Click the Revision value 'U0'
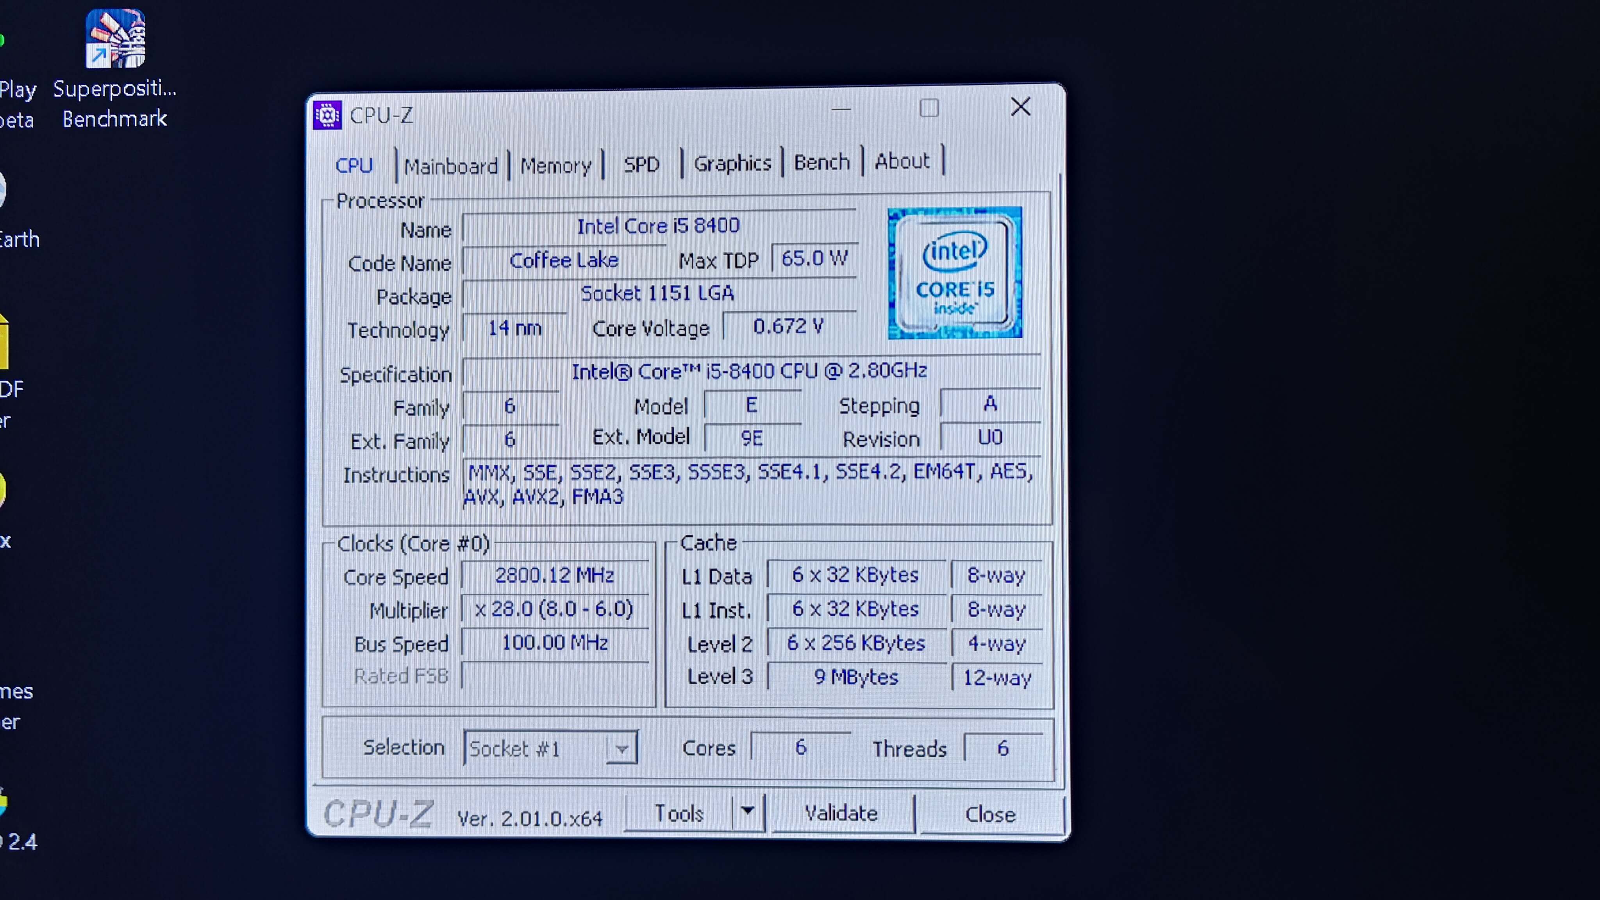This screenshot has height=900, width=1600. (990, 437)
